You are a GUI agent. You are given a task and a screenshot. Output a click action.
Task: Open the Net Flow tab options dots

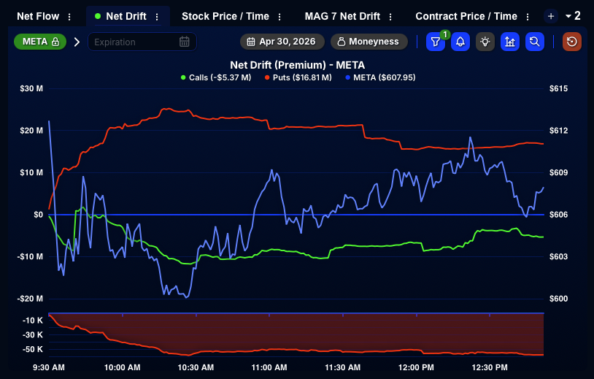point(69,17)
